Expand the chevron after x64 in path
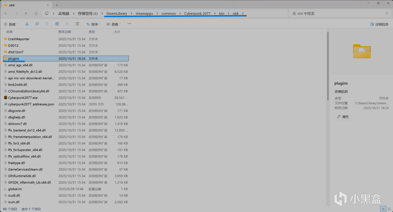Screen dimensions: 393x212 pyautogui.click(x=243, y=14)
